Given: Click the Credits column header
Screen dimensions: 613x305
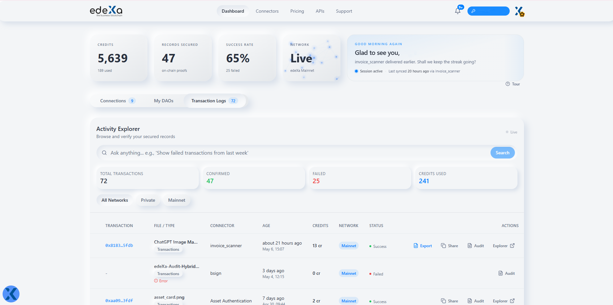Looking at the screenshot, I should 320,226.
